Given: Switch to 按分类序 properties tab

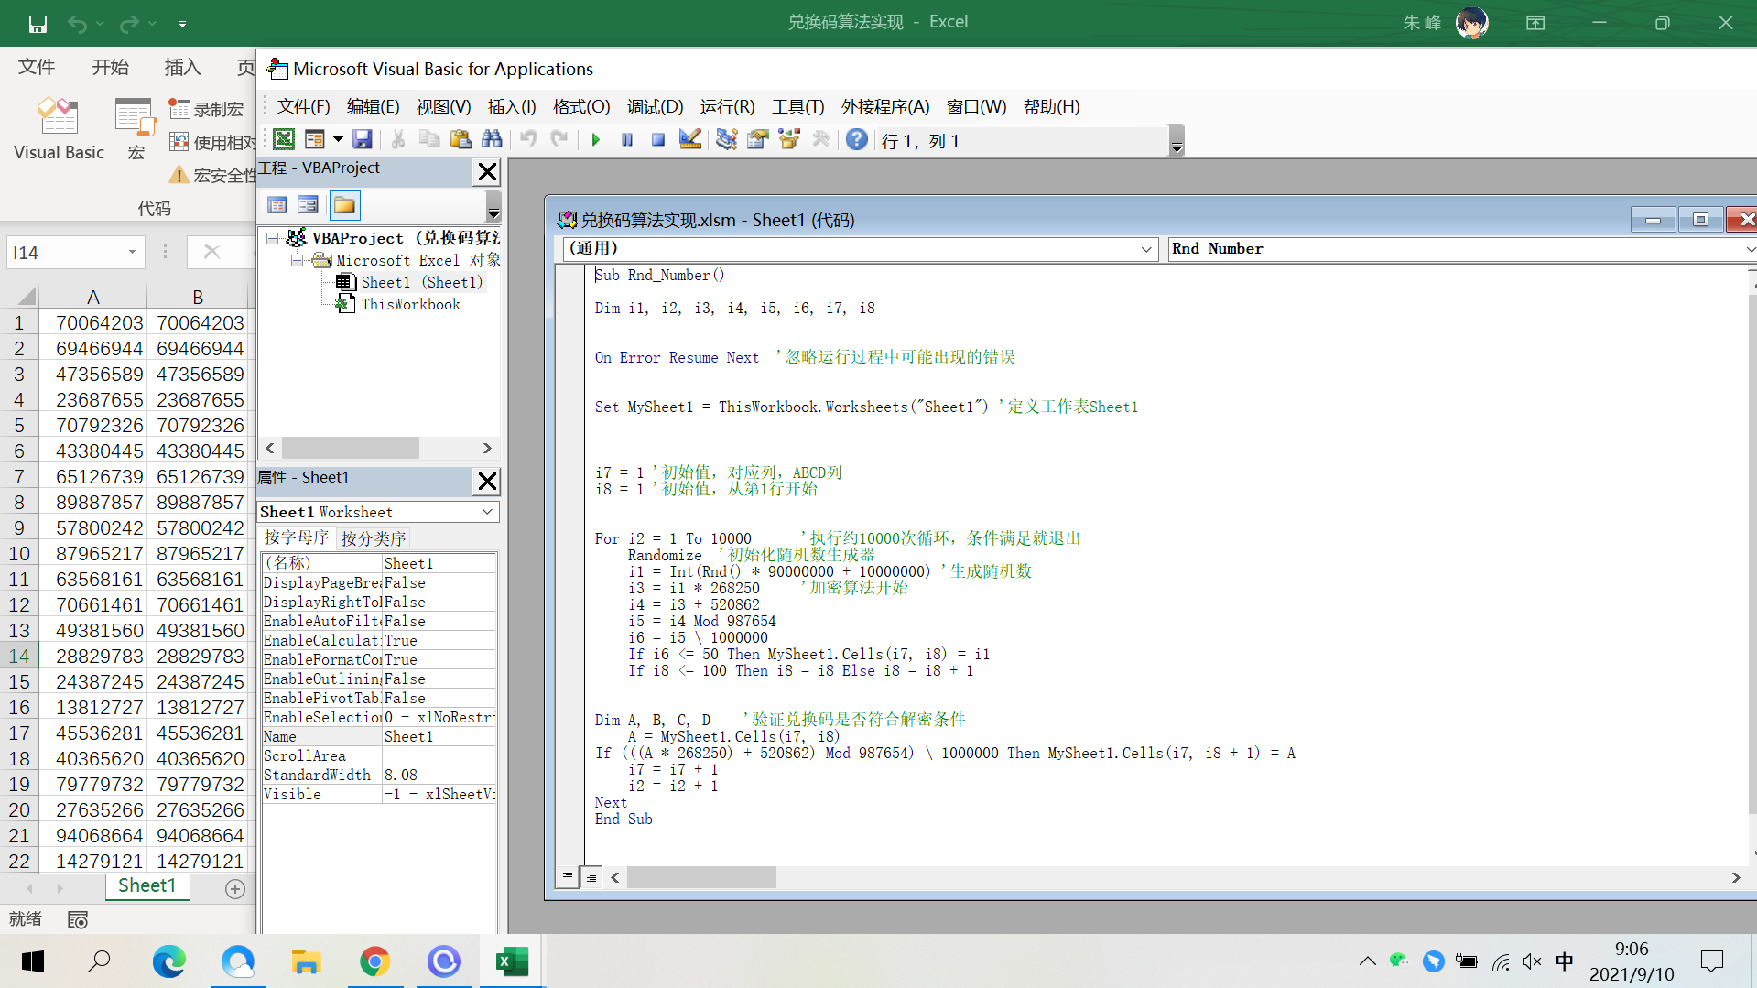Looking at the screenshot, I should [373, 538].
